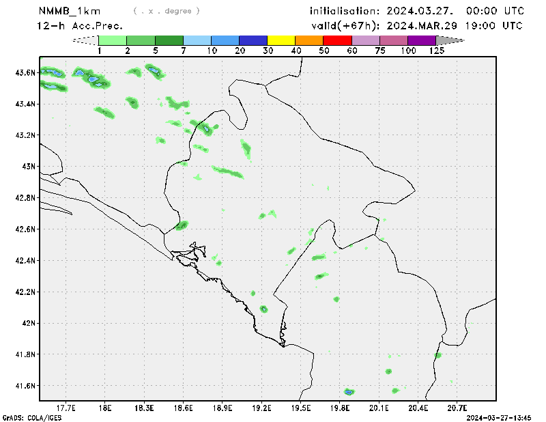
Task: Click the 12-h Acc.Prec. label
Action: click(x=80, y=26)
